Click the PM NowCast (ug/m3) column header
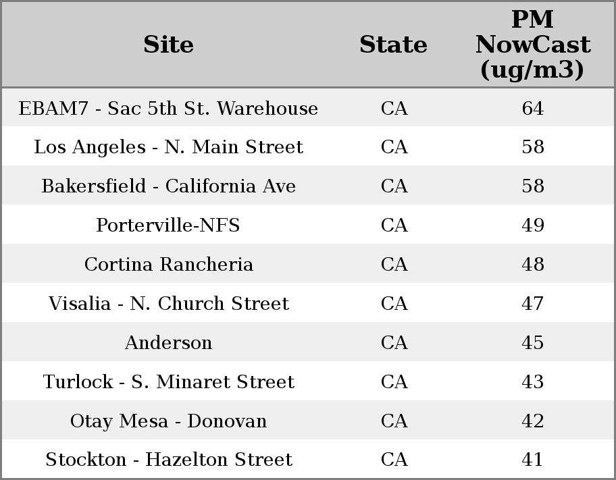The image size is (616, 480). click(532, 45)
